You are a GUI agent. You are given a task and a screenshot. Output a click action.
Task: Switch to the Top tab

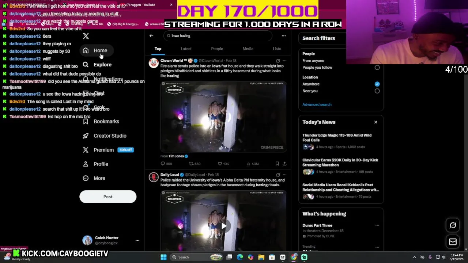(x=158, y=49)
